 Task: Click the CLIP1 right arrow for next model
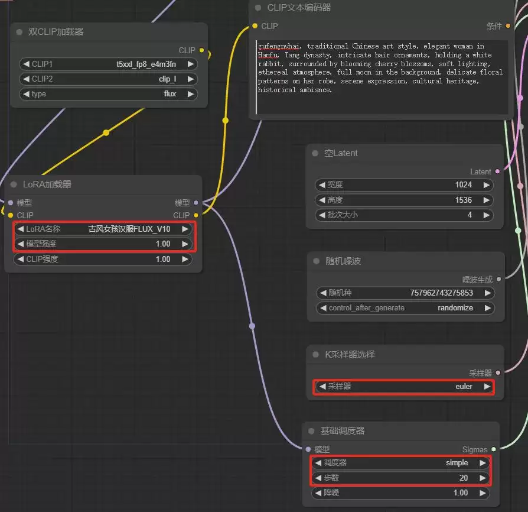coord(191,64)
